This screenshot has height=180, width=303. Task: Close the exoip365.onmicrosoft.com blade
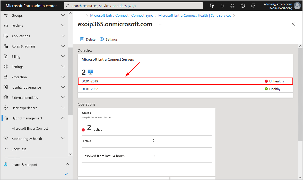[293, 24]
